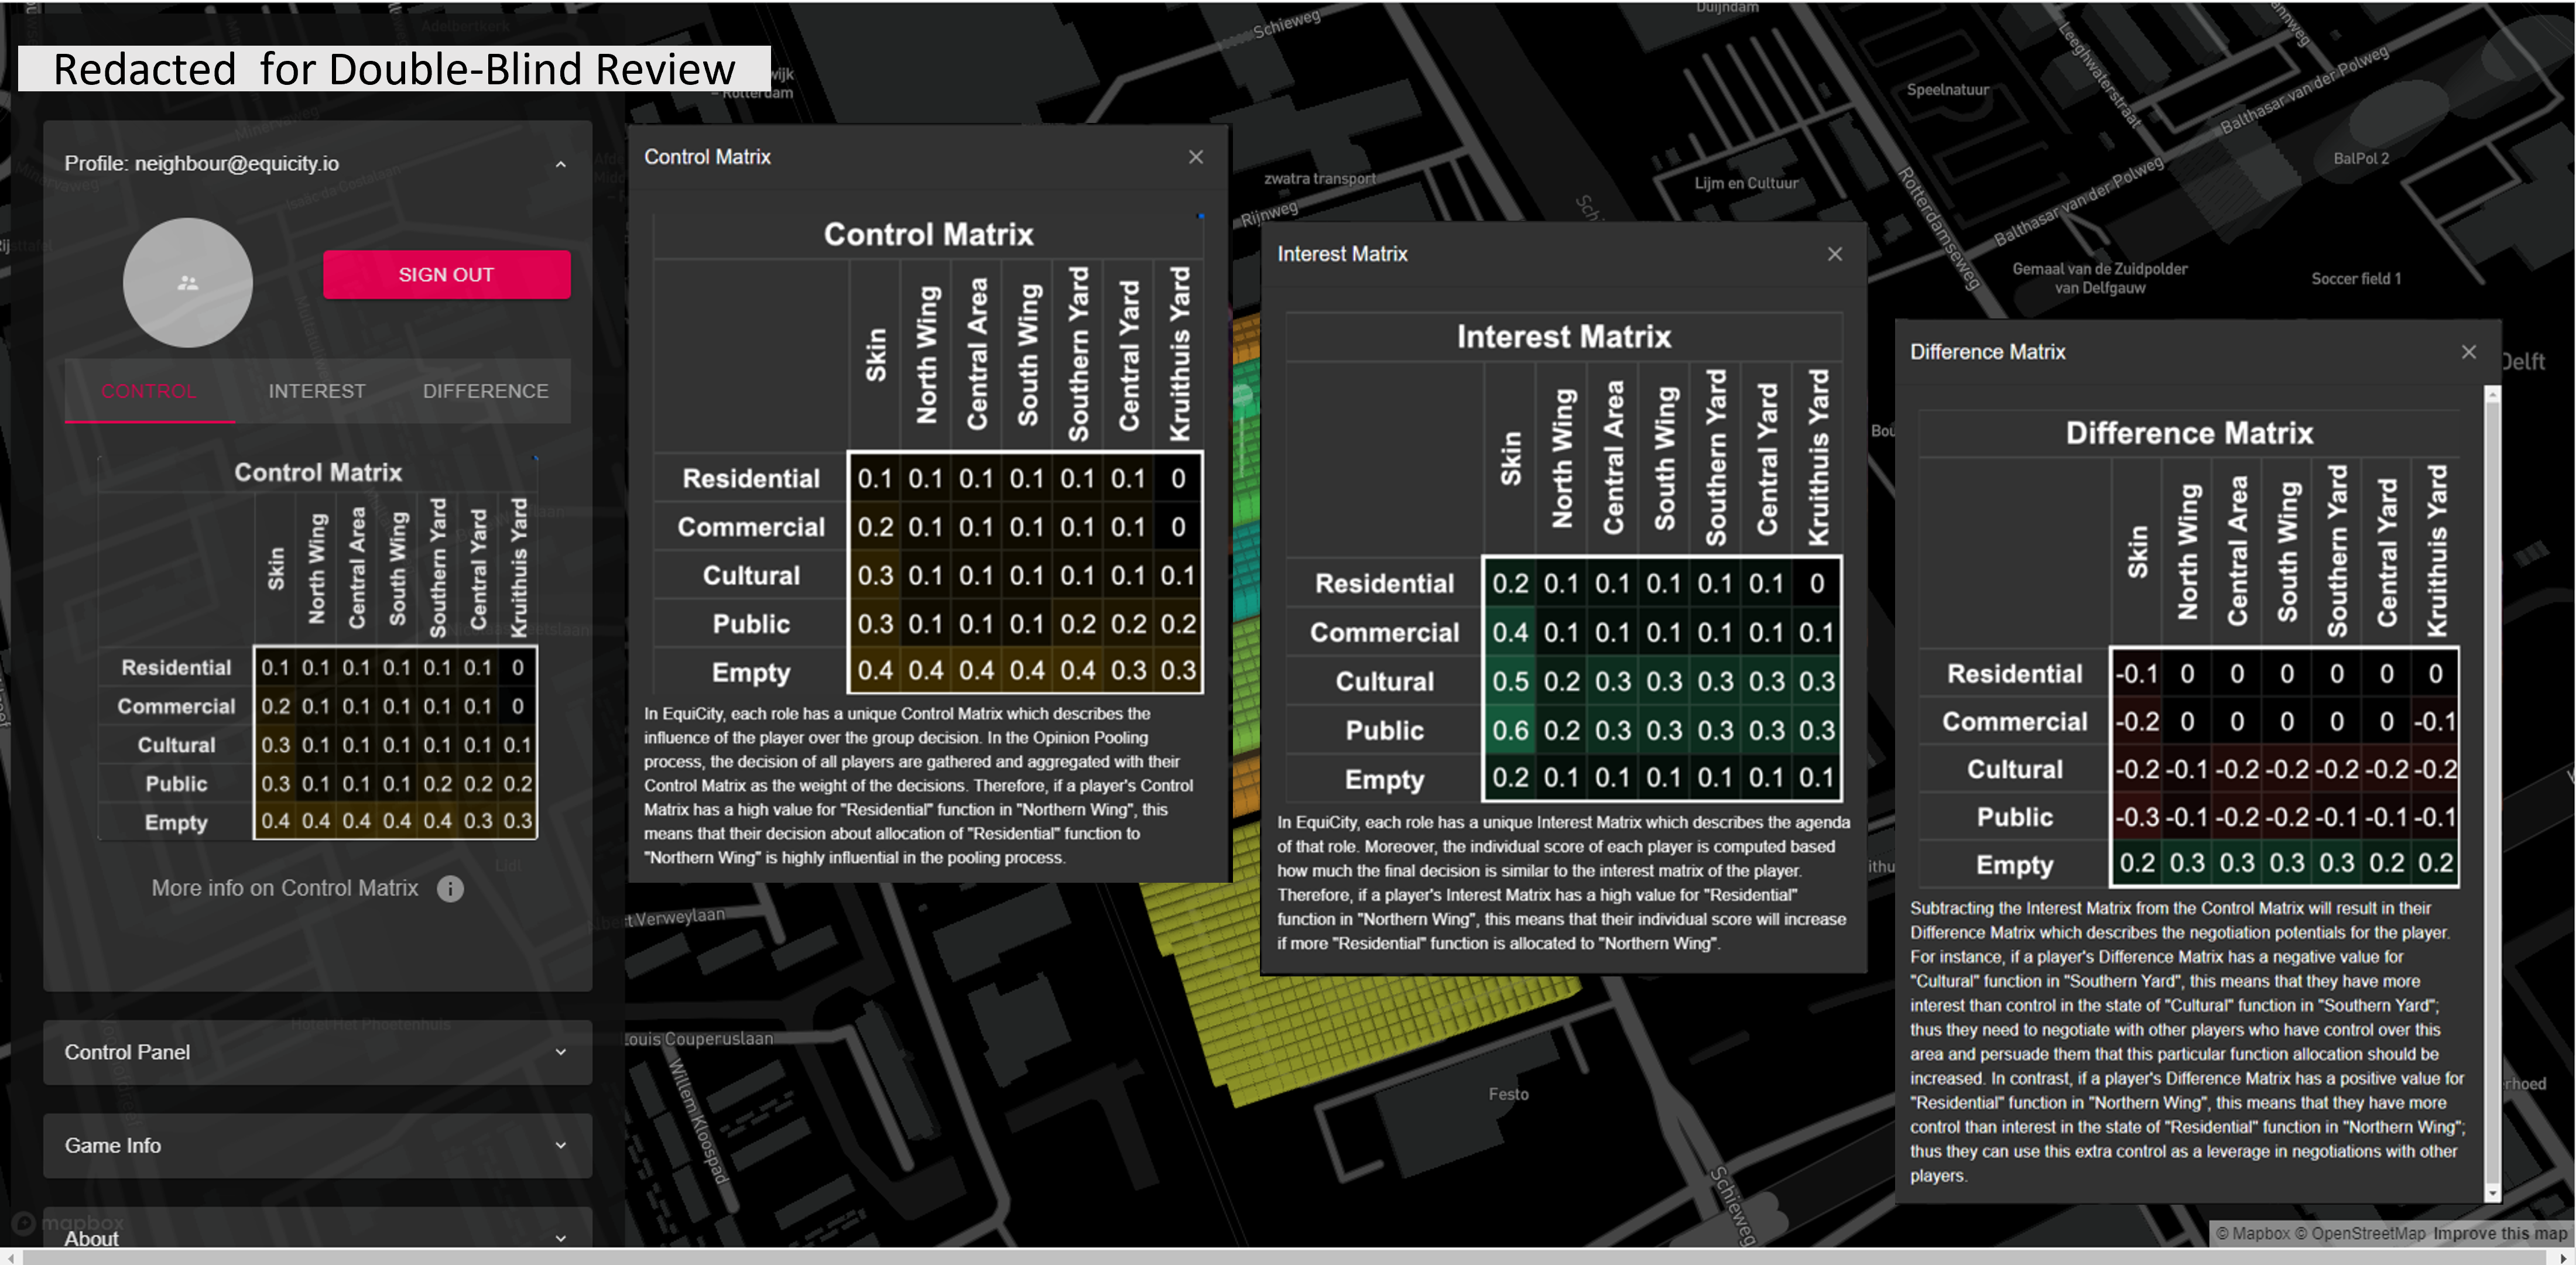
Task: Close the Difference Matrix dialog
Action: (x=2468, y=352)
